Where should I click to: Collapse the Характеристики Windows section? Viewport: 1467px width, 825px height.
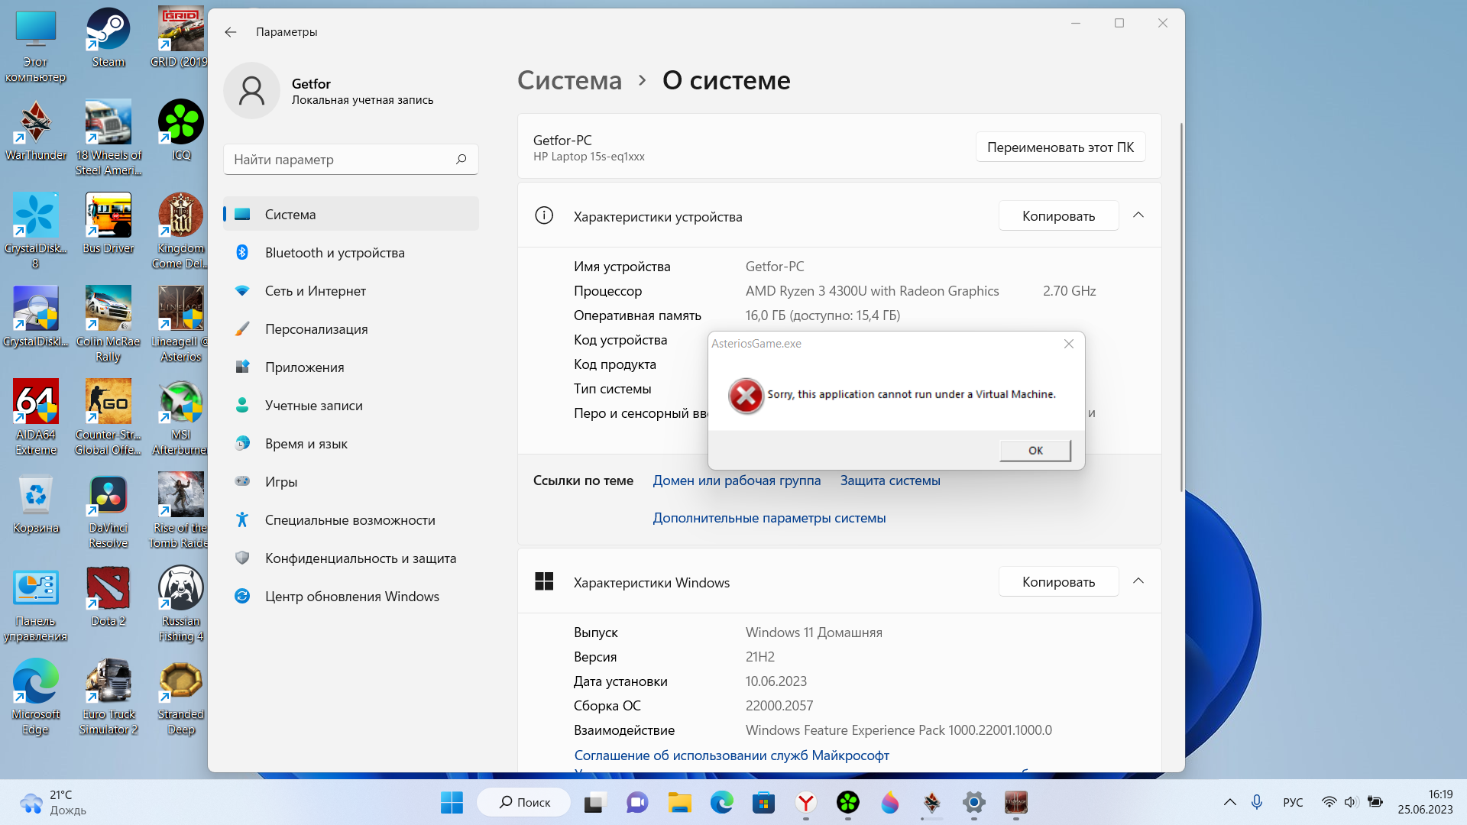coord(1138,581)
